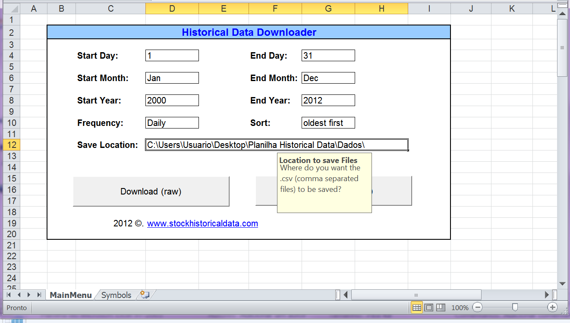Click the vertical scrollbar up arrow
Screen dimensions: 570x323
point(562,14)
